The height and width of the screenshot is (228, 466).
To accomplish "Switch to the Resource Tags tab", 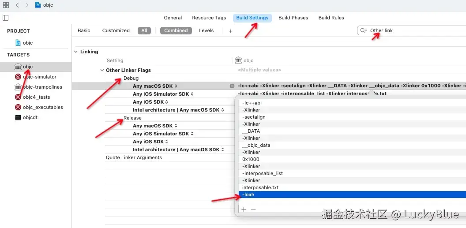I will point(209,18).
